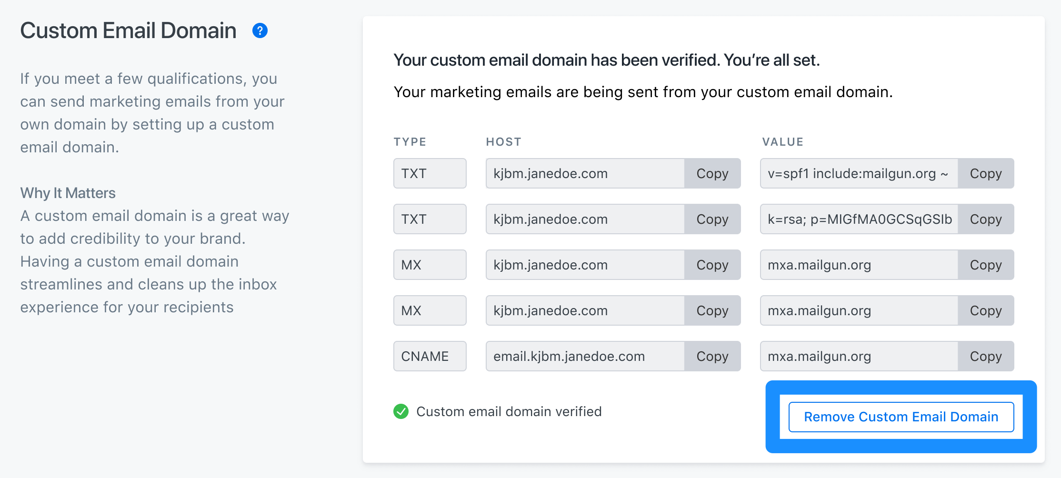Open the blue question mark help icon
The width and height of the screenshot is (1061, 478).
pos(260,30)
